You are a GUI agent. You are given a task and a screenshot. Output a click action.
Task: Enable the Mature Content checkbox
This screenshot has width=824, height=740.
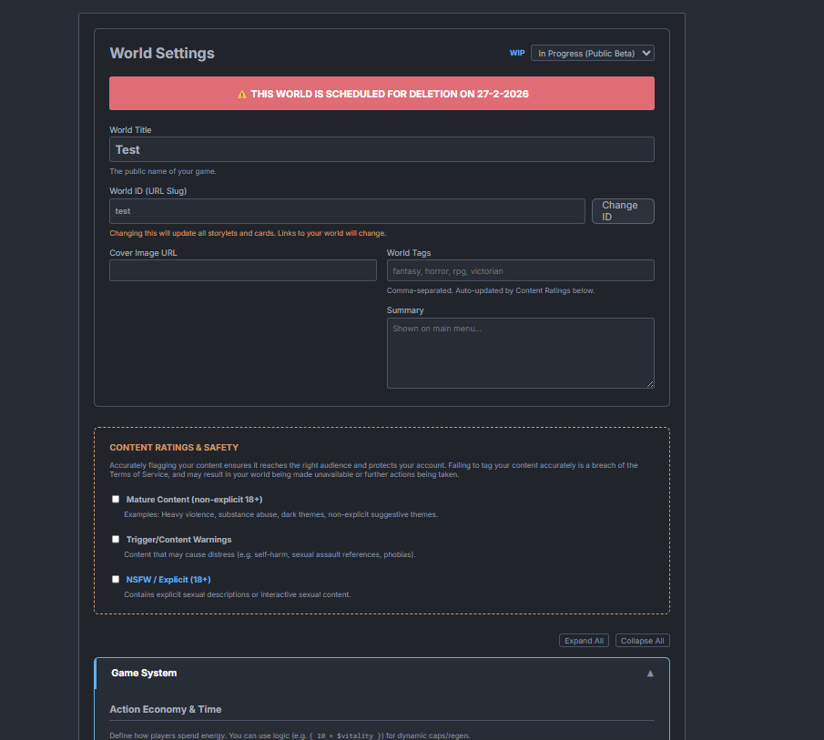click(x=116, y=499)
